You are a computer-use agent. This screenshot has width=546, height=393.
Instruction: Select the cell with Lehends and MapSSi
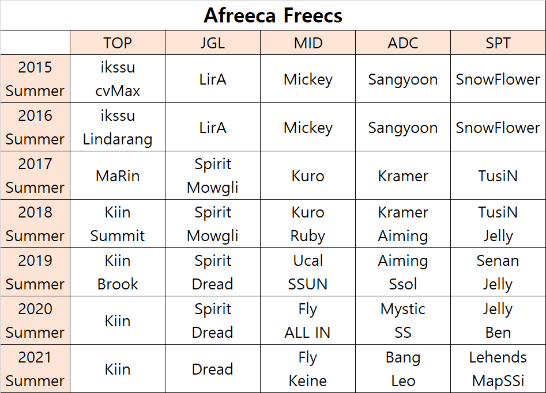tap(498, 369)
